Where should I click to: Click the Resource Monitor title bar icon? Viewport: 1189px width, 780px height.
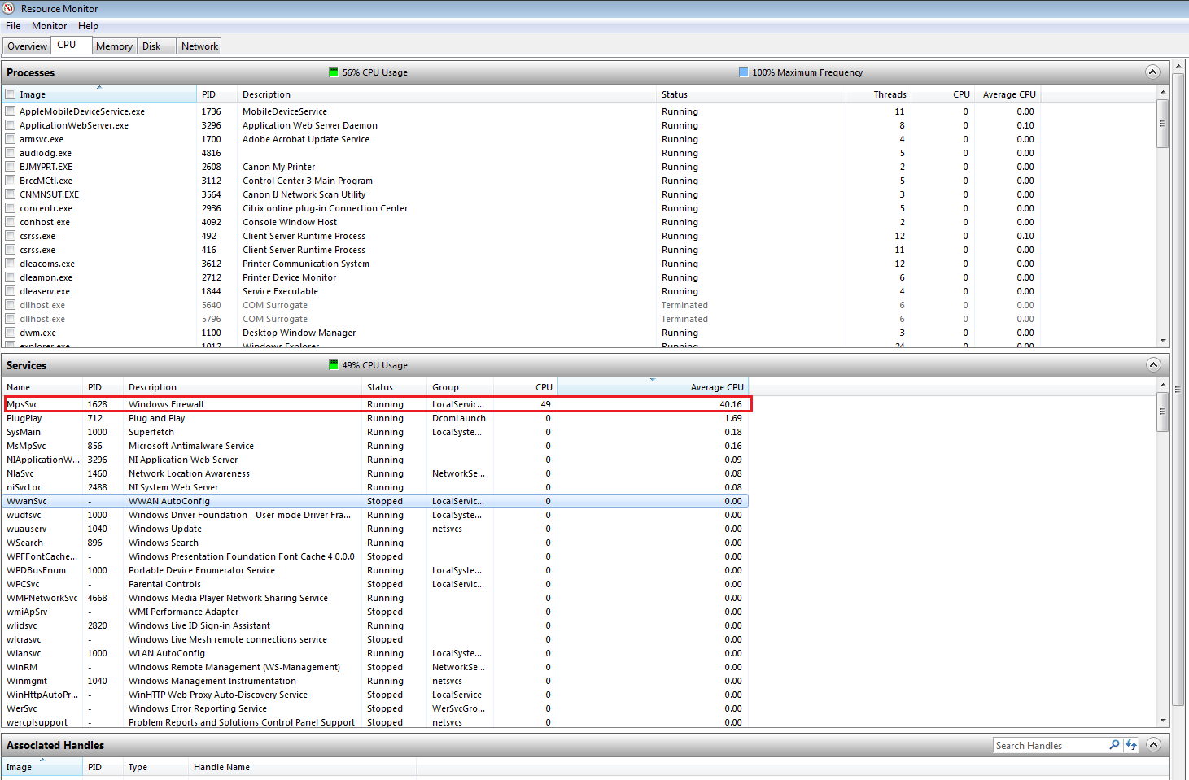tap(9, 8)
